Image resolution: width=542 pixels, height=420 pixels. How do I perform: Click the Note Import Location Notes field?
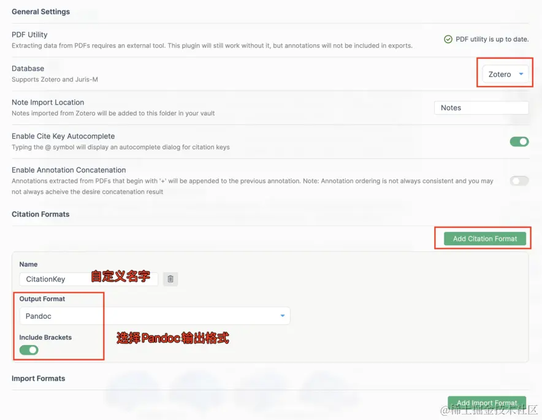[x=481, y=108]
